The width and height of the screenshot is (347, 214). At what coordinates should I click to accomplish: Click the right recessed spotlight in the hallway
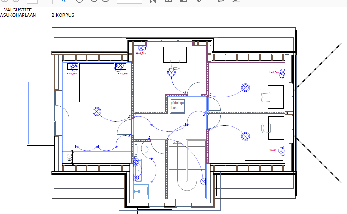pos(187,125)
